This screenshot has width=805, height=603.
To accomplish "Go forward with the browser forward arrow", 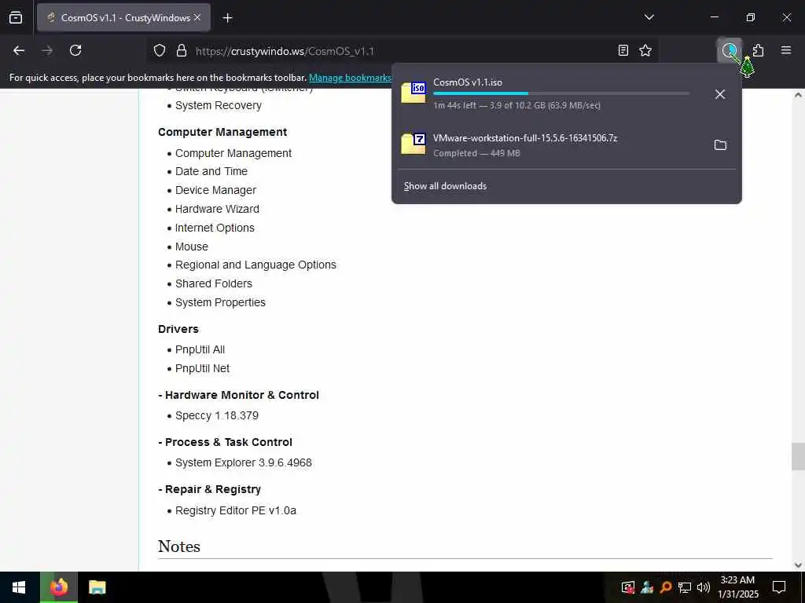I will 47,50.
